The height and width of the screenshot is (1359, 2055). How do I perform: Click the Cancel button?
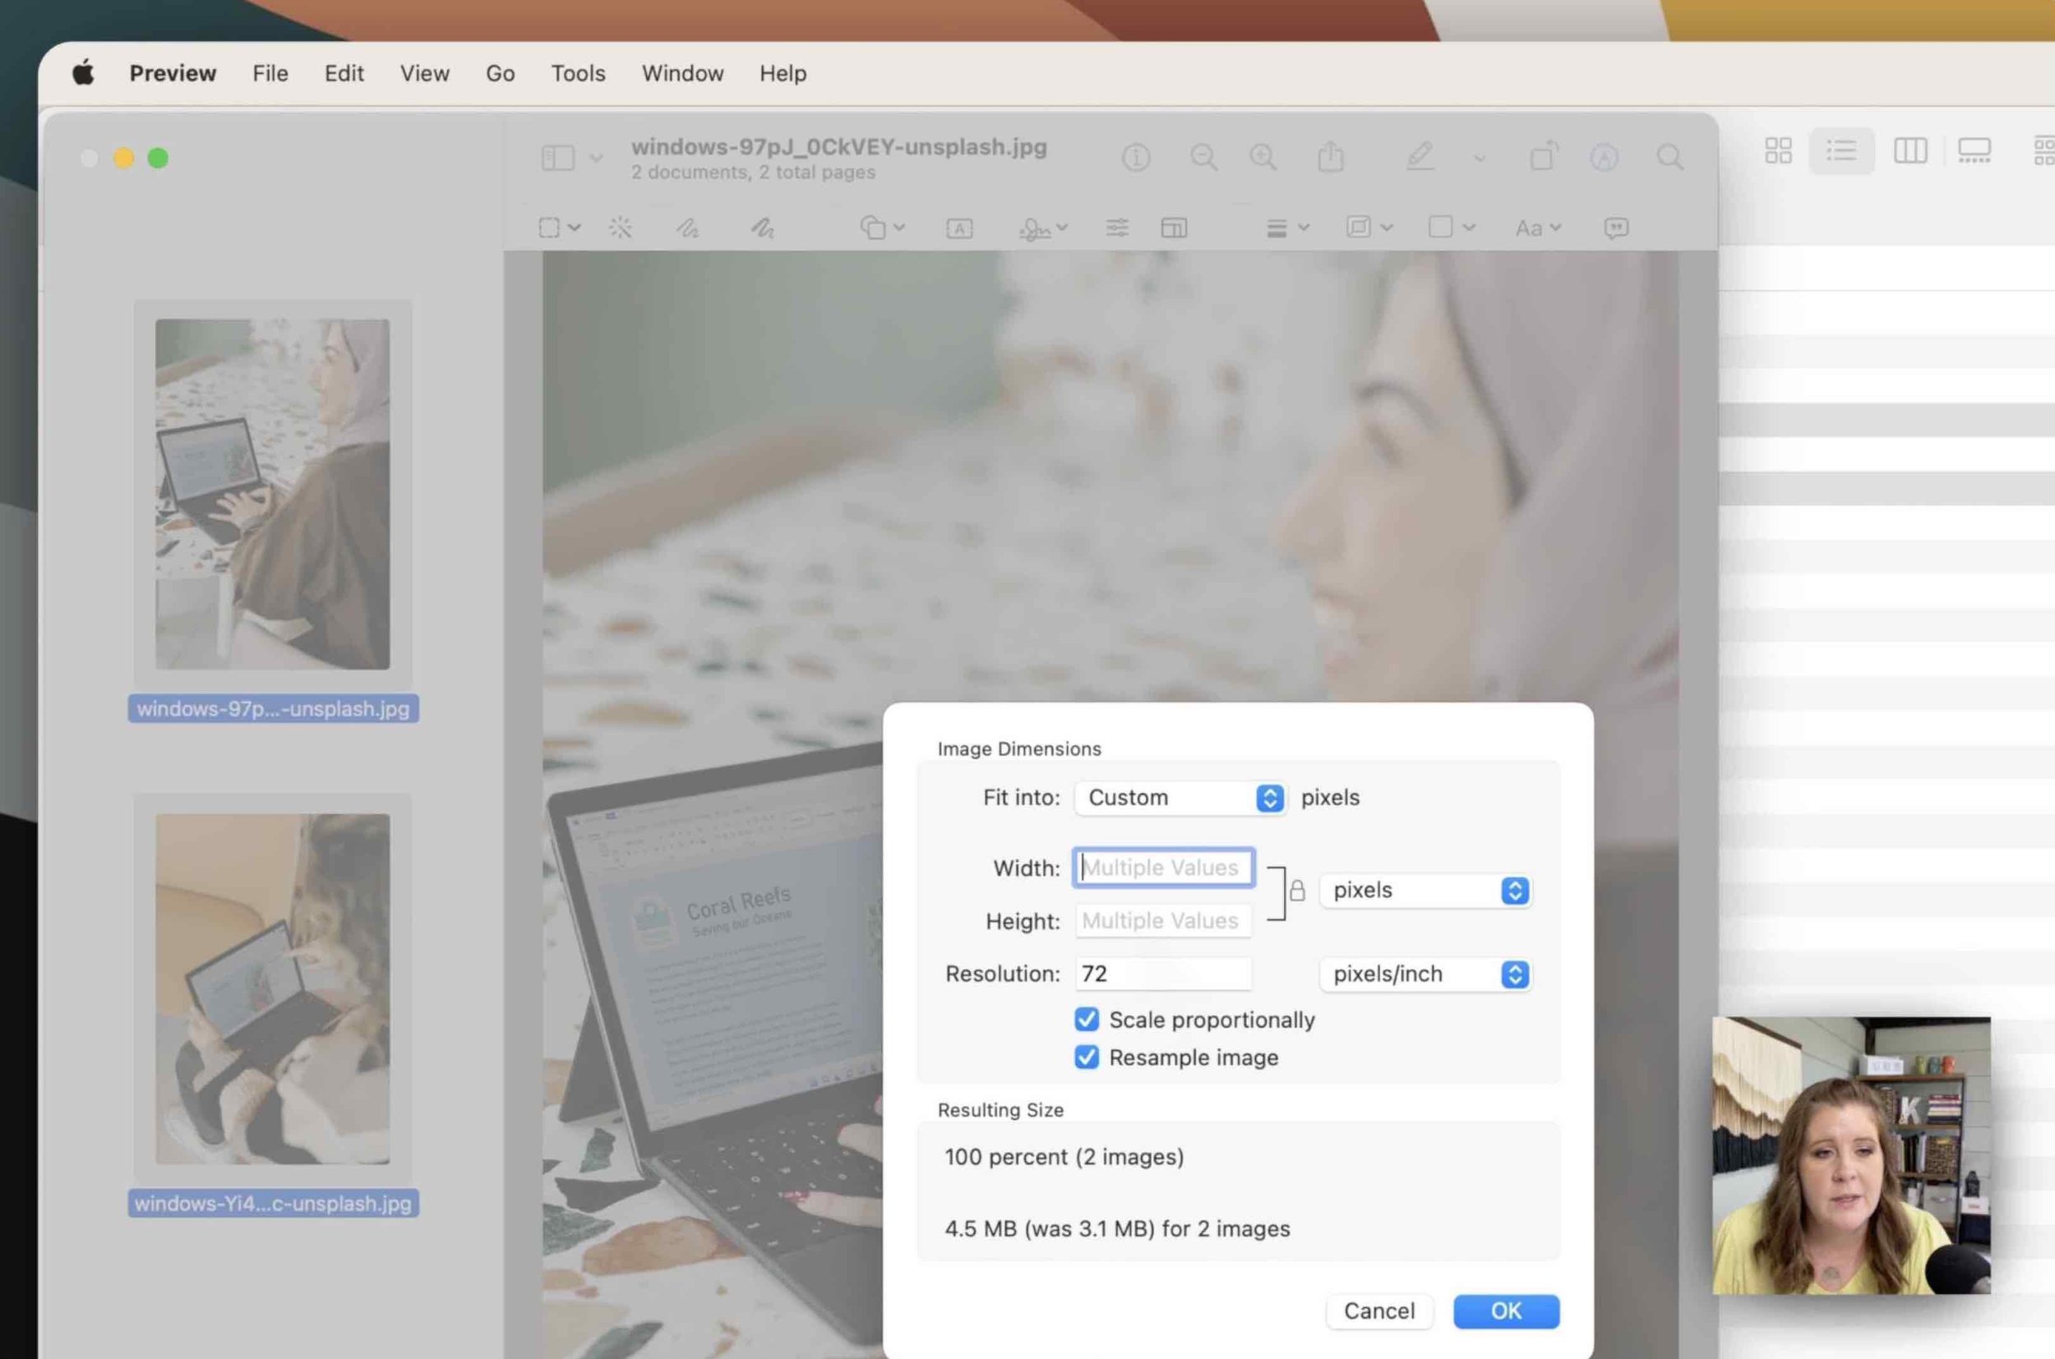(1378, 1311)
